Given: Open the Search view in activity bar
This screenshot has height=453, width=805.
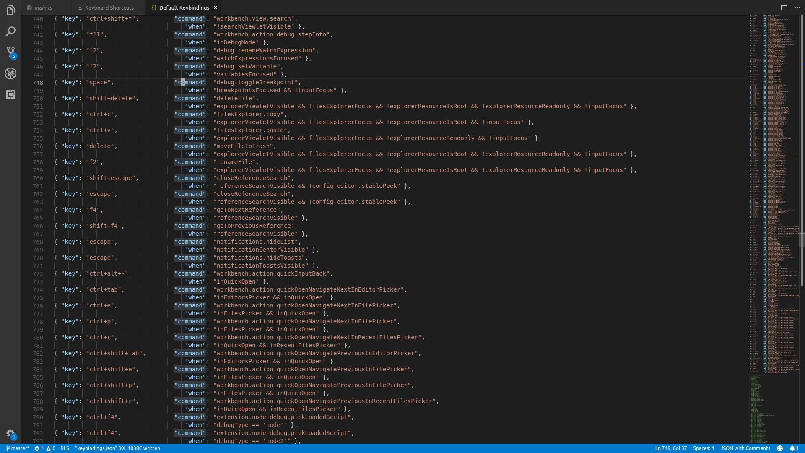Looking at the screenshot, I should coord(10,31).
